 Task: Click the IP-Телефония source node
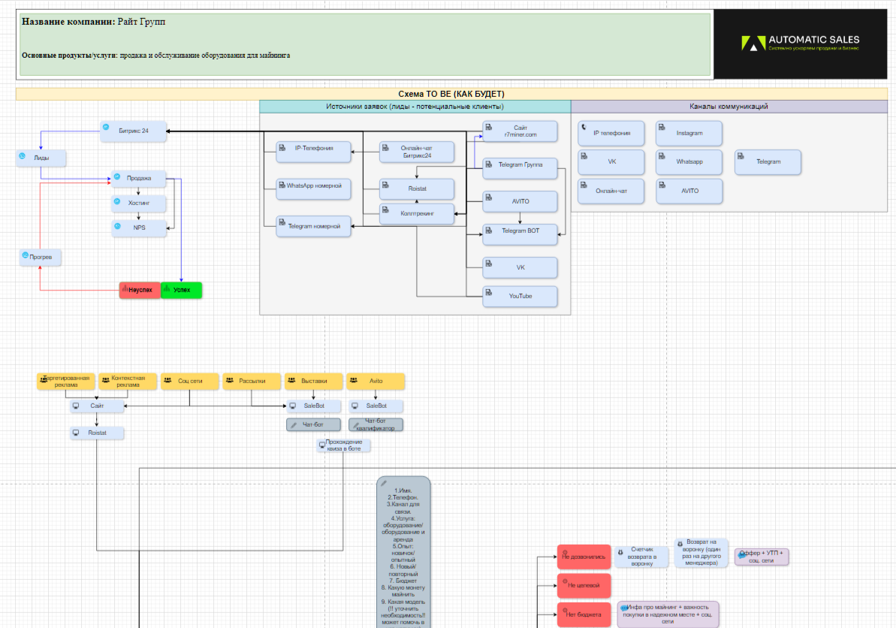(313, 152)
